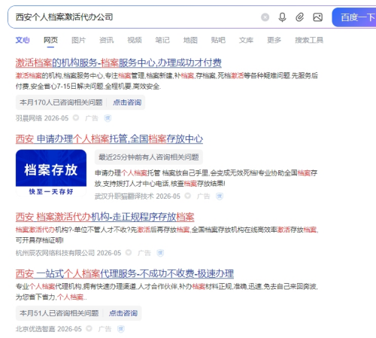
Task: Attach a file using the paperclip icon
Action: point(300,17)
